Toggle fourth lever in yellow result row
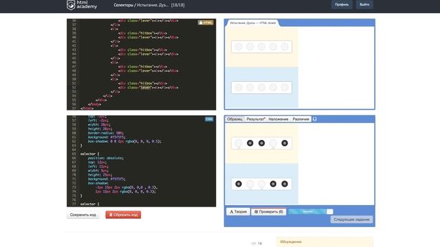Screen dimensions: 440x247 click(x=273, y=47)
